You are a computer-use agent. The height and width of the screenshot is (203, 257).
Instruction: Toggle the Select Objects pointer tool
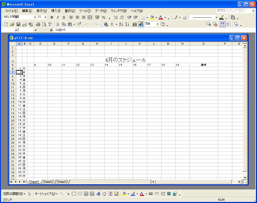[x=29, y=194]
